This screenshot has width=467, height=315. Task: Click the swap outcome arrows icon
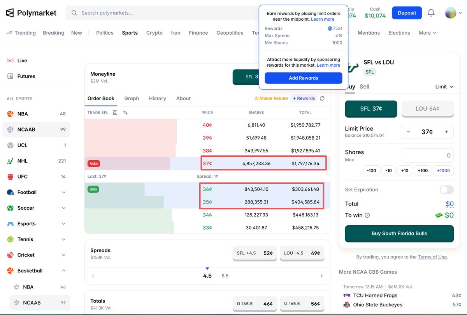[125, 113]
